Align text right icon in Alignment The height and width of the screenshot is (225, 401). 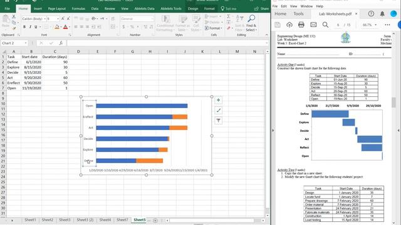pos(87,27)
